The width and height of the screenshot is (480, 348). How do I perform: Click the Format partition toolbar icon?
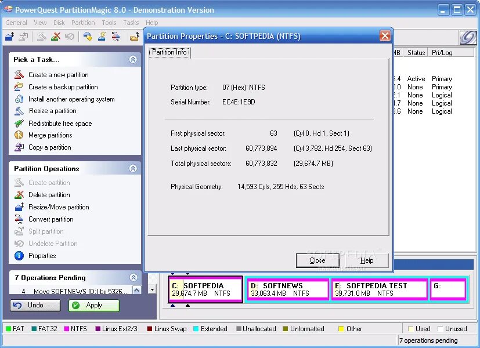102,37
